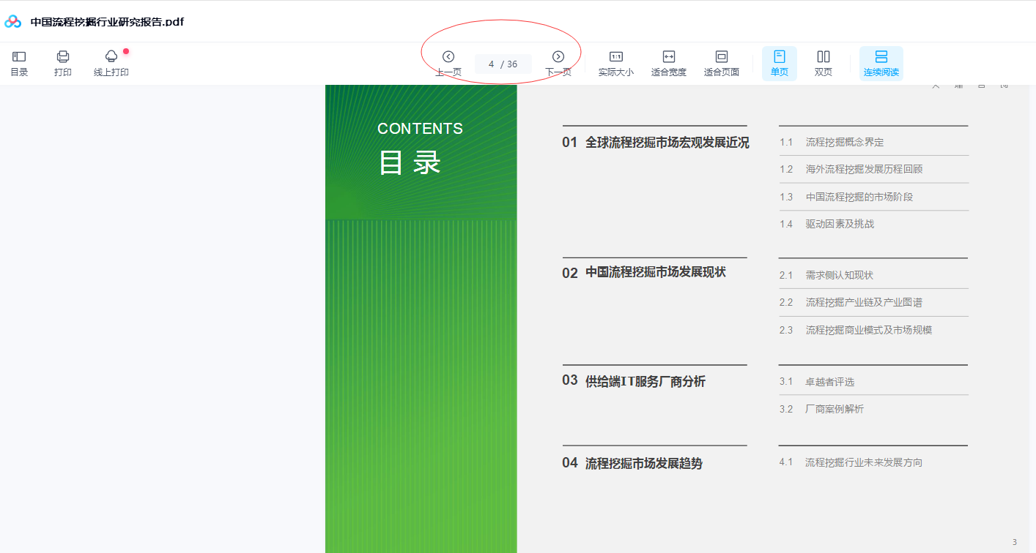Click the 打印 print icon
The width and height of the screenshot is (1036, 553).
62,62
